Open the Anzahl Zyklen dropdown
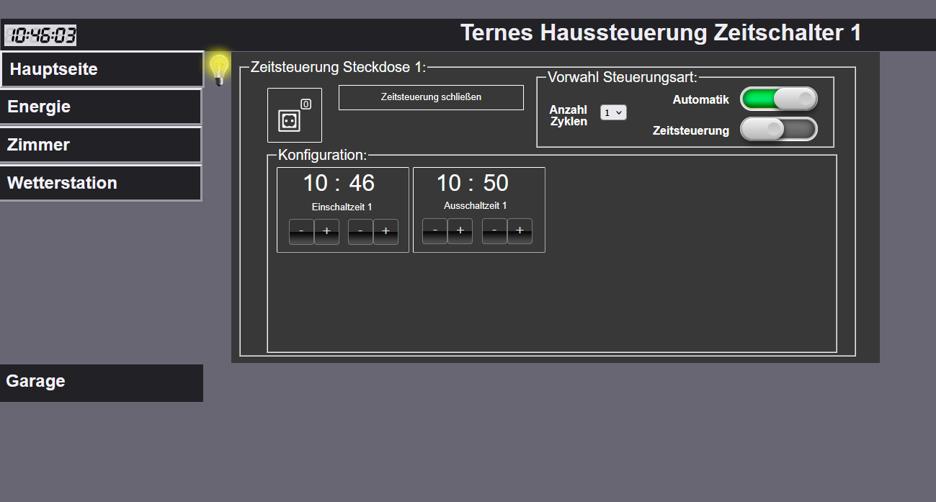The width and height of the screenshot is (936, 502). 613,112
